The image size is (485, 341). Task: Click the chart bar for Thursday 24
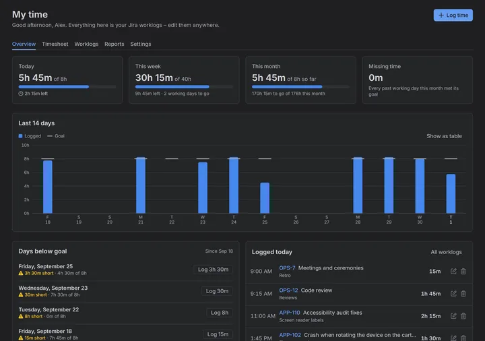(x=234, y=185)
